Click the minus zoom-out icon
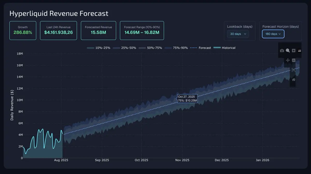311x174 pixels. coord(294,60)
